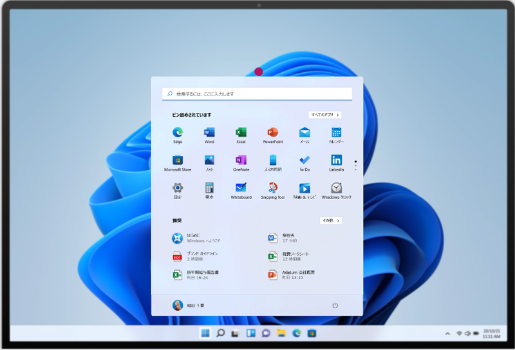Viewport: 515px width, 350px height.
Task: Open the Word document from 17 minutes ago
Action: pyautogui.click(x=283, y=238)
